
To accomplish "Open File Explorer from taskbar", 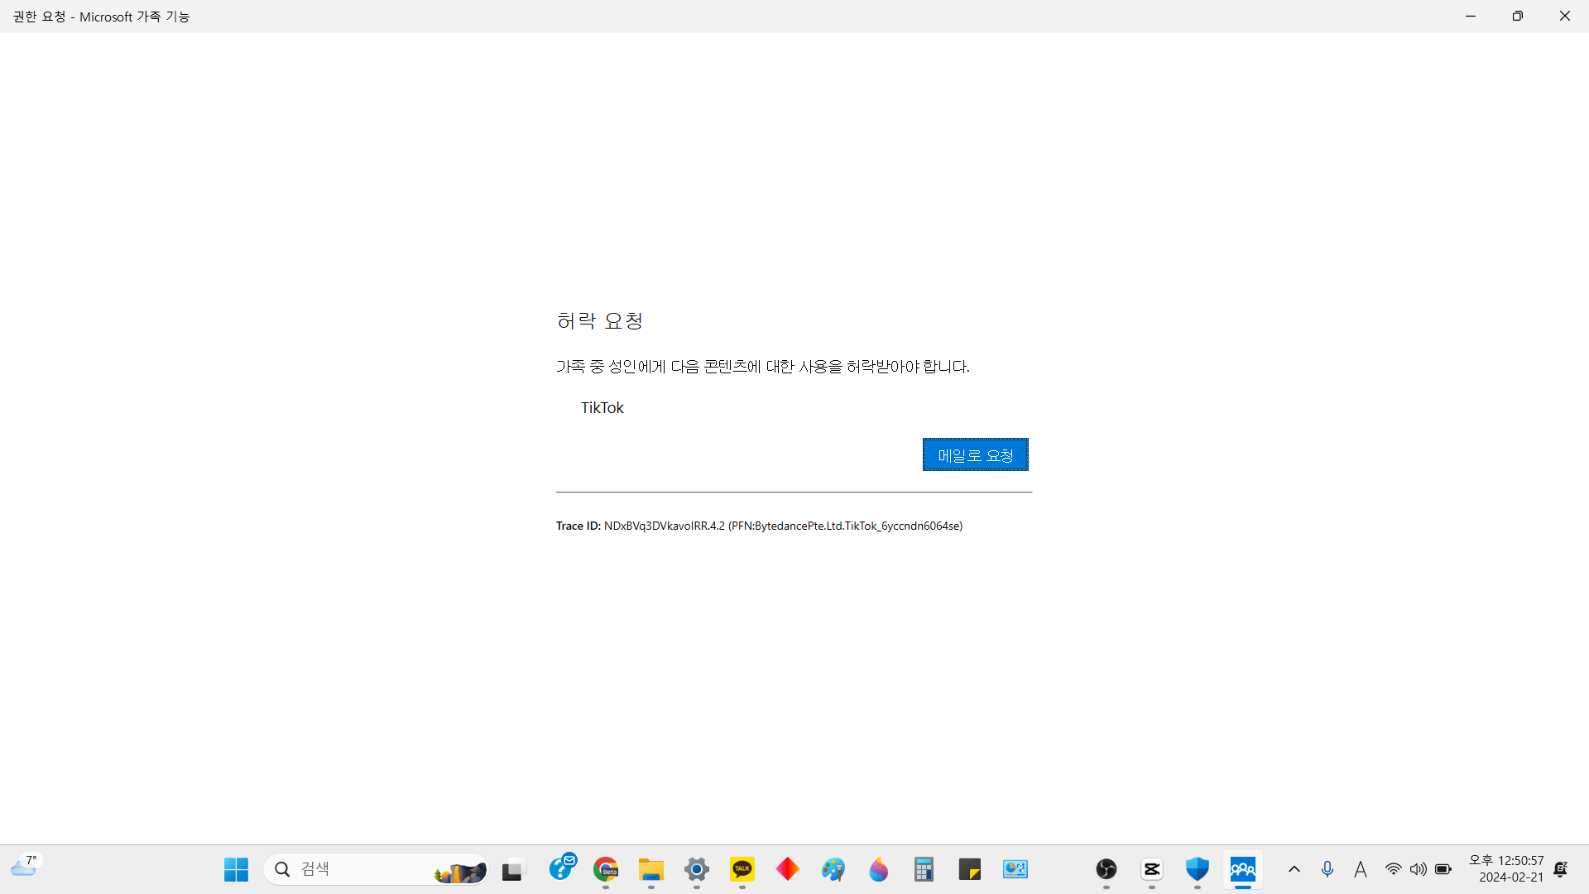I will (x=651, y=869).
